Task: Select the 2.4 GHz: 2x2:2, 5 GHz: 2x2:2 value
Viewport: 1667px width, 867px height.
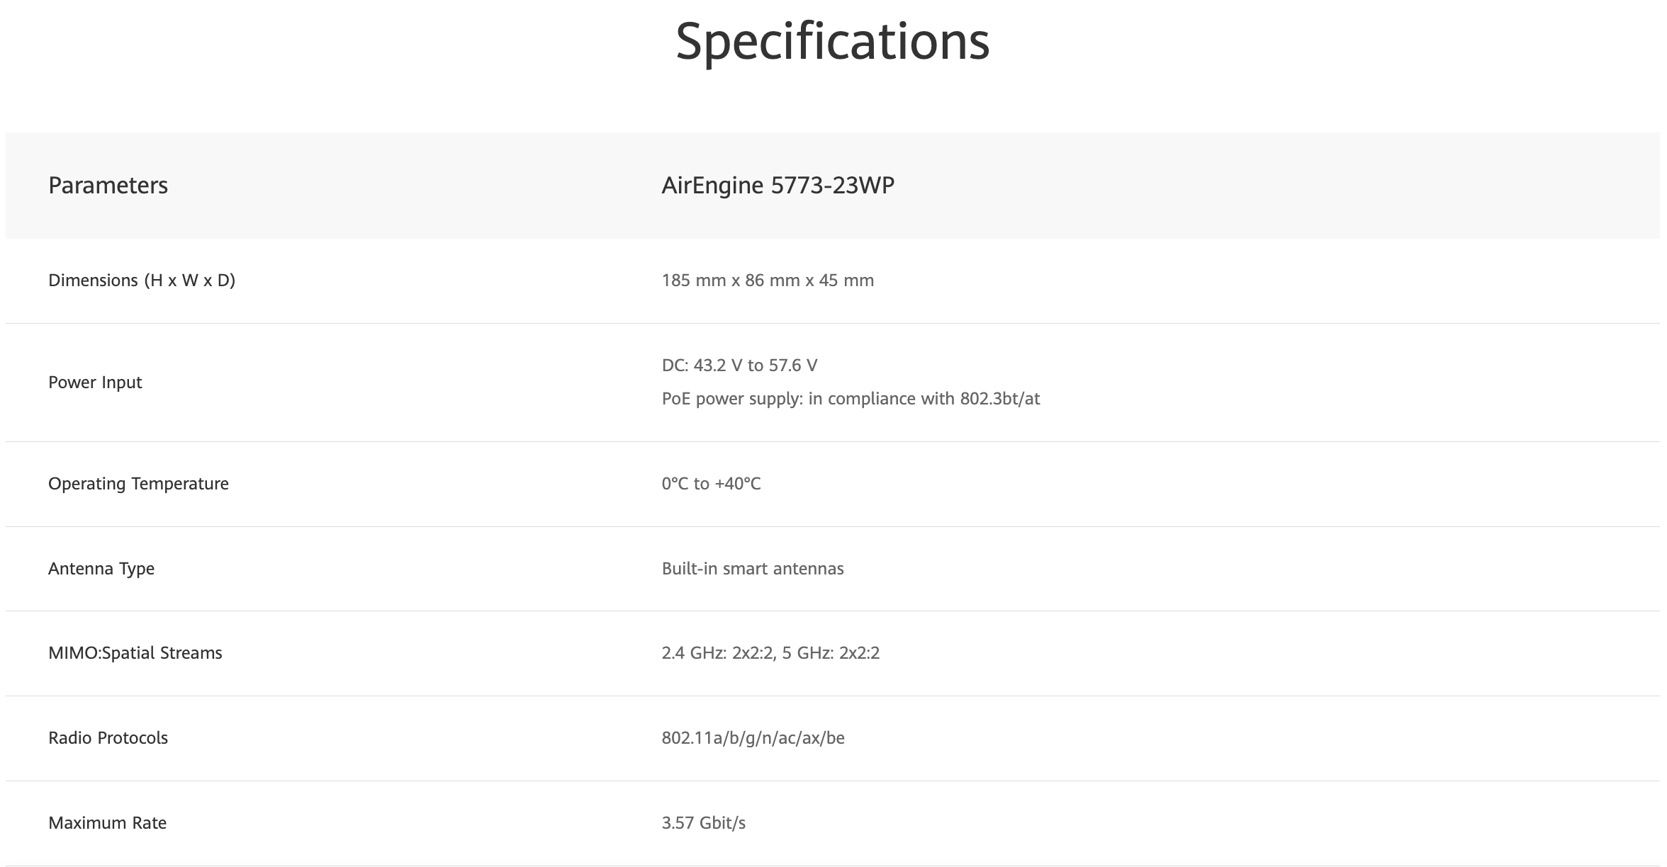Action: pos(770,653)
